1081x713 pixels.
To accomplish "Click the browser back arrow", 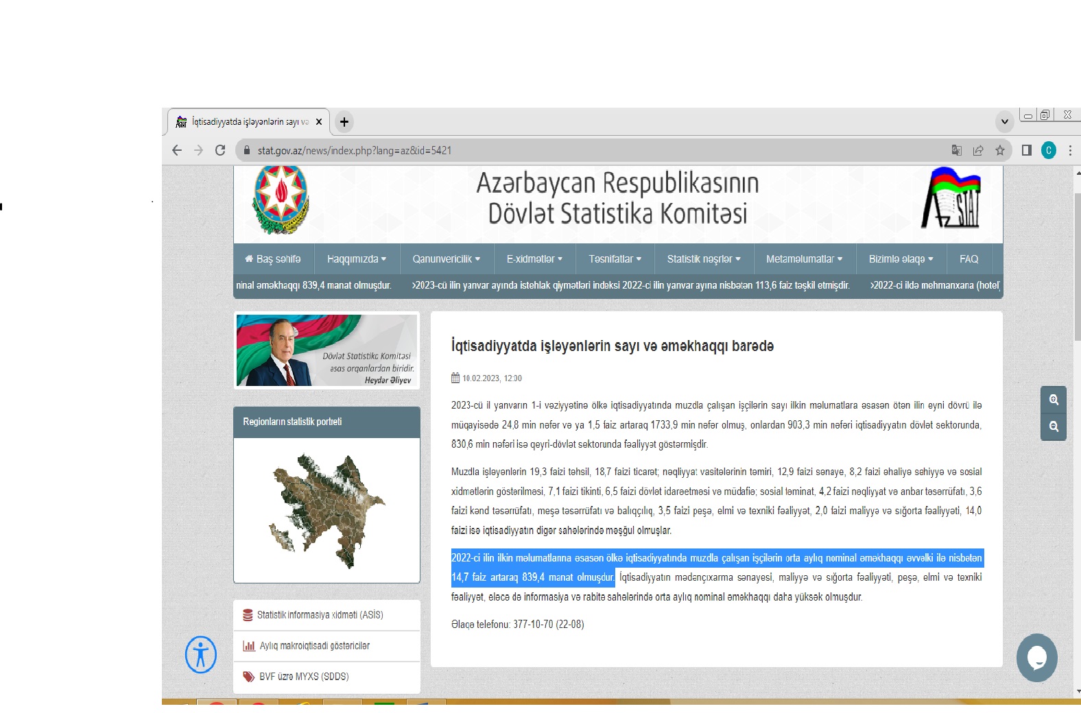I will click(177, 150).
